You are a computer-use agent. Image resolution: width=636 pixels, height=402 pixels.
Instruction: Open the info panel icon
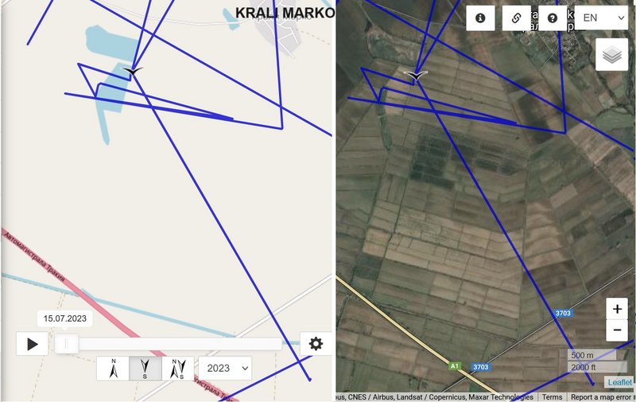[480, 18]
